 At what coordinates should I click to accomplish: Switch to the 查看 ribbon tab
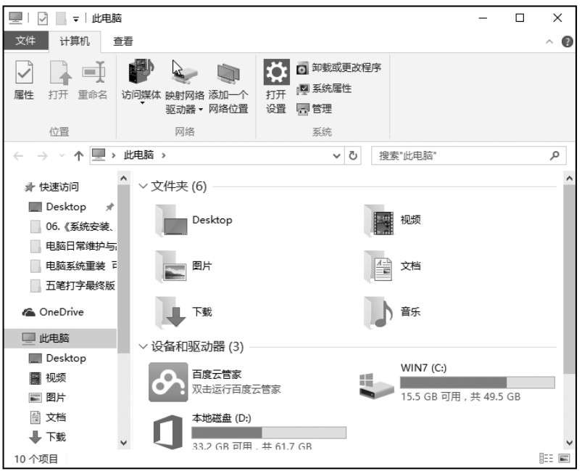[123, 41]
